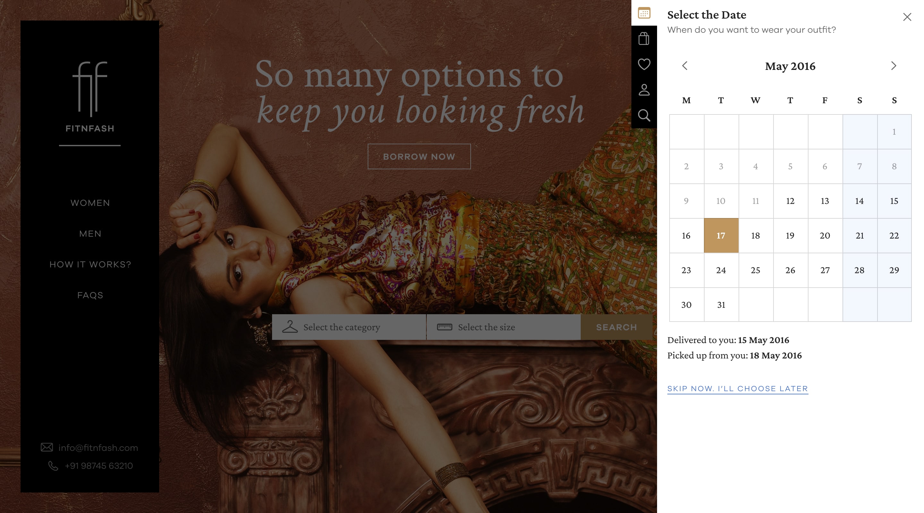Click the email envelope icon next to info@fitnfash.com
The width and height of the screenshot is (924, 513).
point(47,447)
